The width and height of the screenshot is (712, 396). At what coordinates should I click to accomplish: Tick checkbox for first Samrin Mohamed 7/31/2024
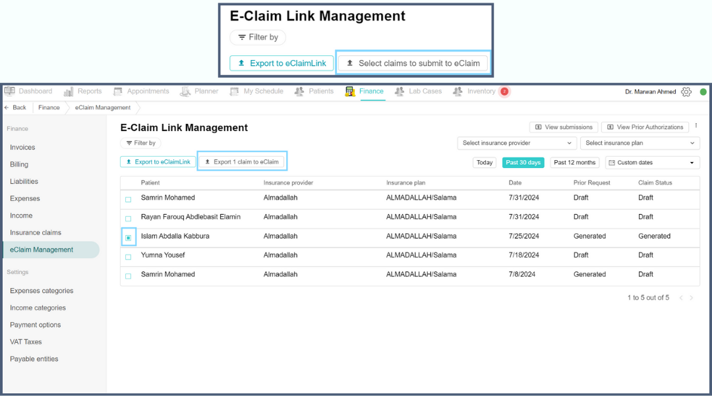pyautogui.click(x=128, y=199)
